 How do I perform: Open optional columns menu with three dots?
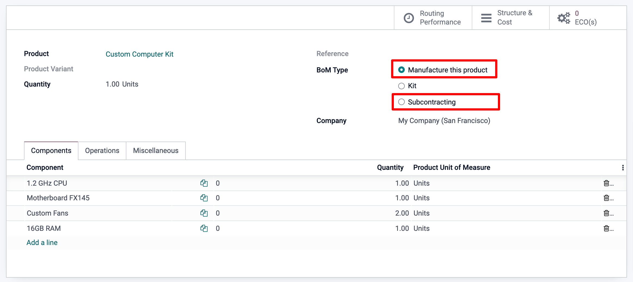pos(623,168)
